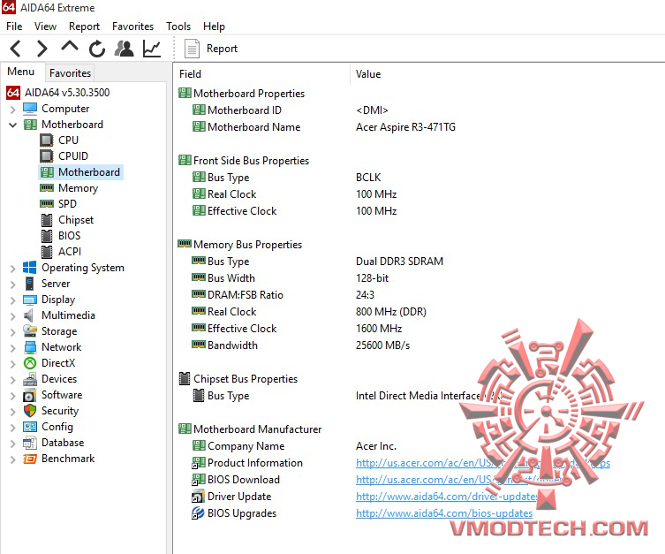Open the View menu

coord(45,27)
